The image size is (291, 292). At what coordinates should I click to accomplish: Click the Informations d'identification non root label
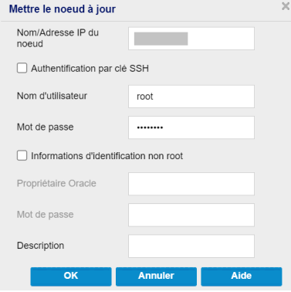pos(107,156)
